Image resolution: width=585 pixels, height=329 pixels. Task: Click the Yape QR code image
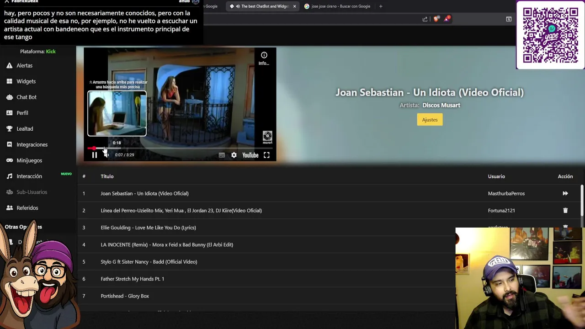point(550,35)
